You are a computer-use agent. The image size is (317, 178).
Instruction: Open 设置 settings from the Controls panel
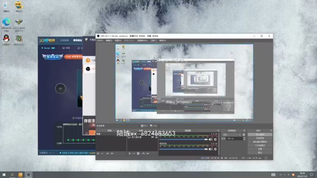(x=260, y=149)
